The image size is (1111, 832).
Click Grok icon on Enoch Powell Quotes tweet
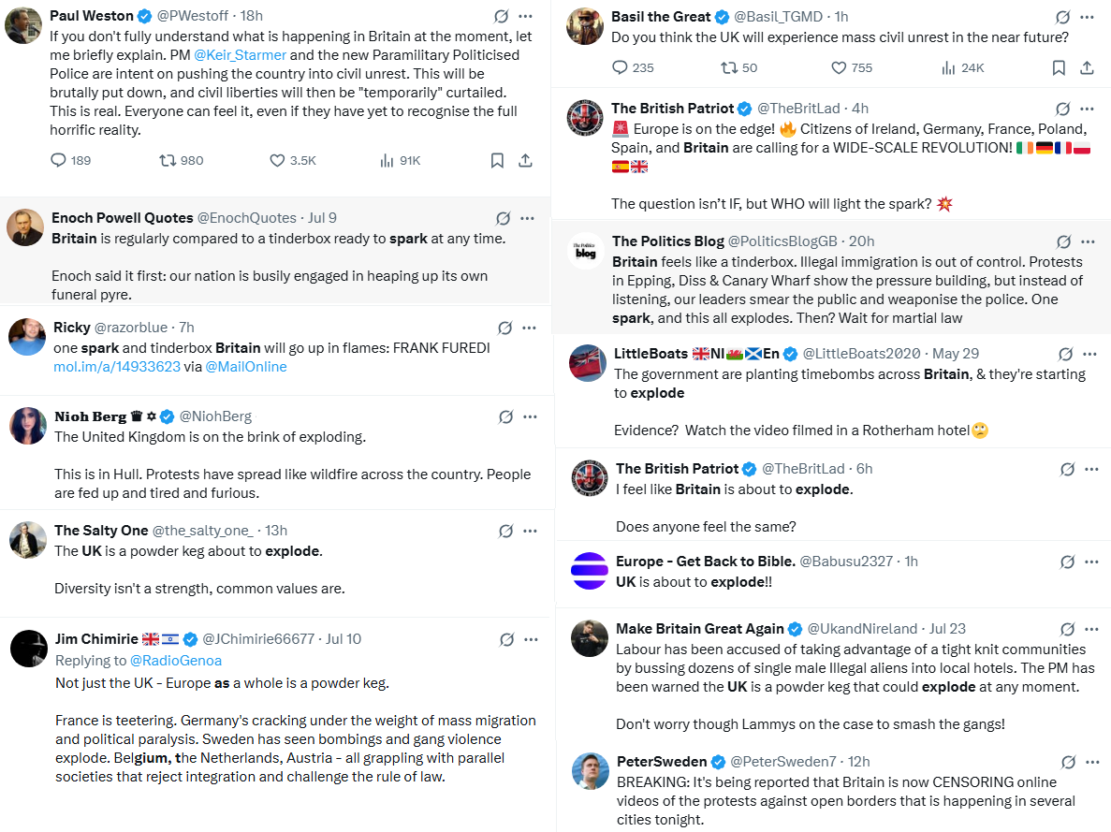[503, 218]
